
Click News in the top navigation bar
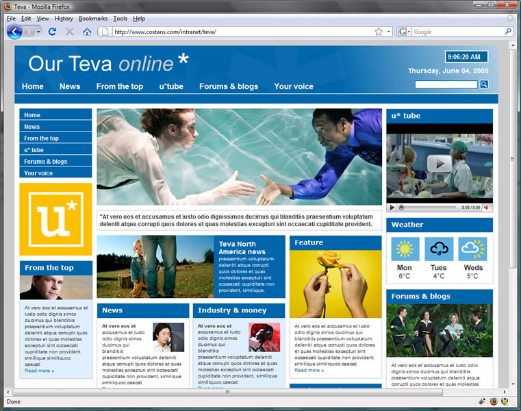coord(70,86)
